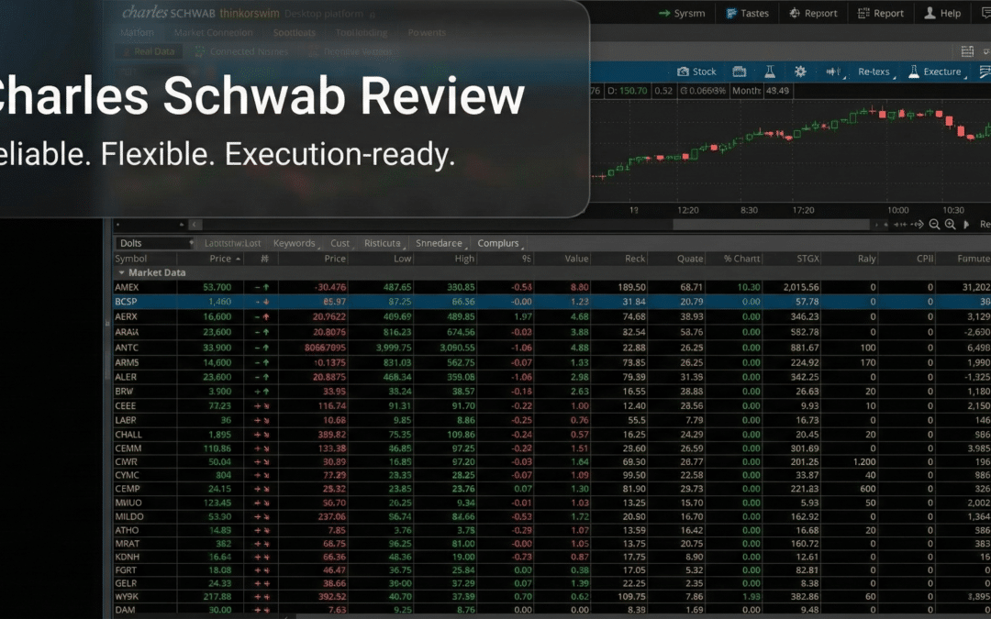Open the waveform drawing tools icon
The height and width of the screenshot is (619, 991).
[834, 72]
